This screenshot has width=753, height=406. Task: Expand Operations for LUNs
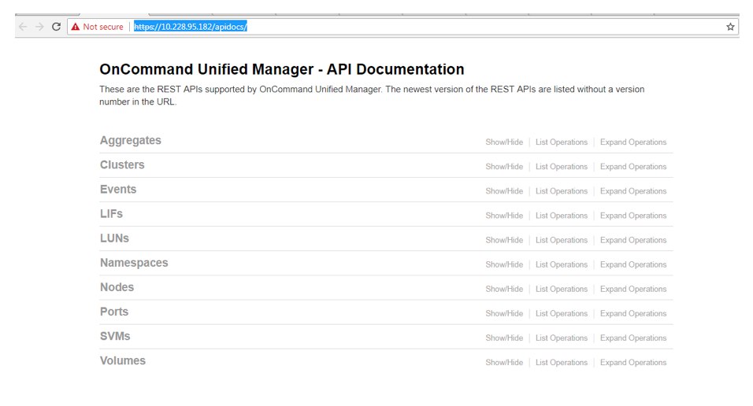pyautogui.click(x=633, y=240)
